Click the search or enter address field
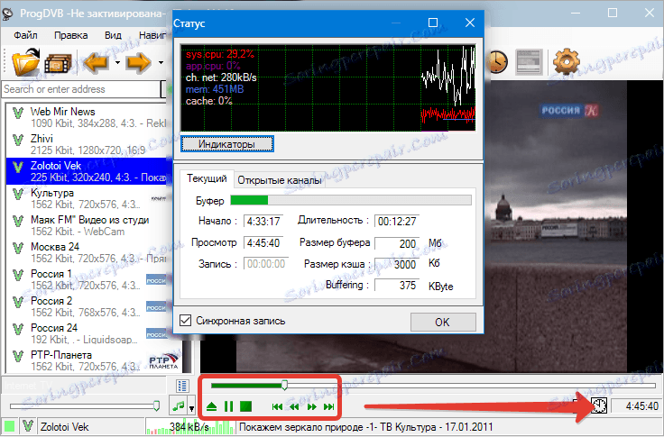This screenshot has height=437, width=664. [x=81, y=89]
